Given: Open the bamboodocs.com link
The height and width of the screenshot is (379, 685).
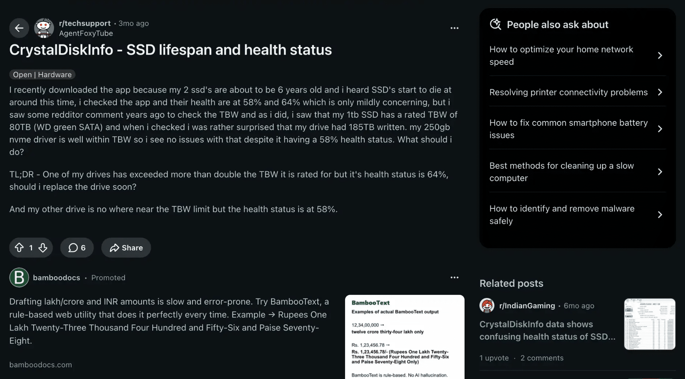Looking at the screenshot, I should click(40, 365).
